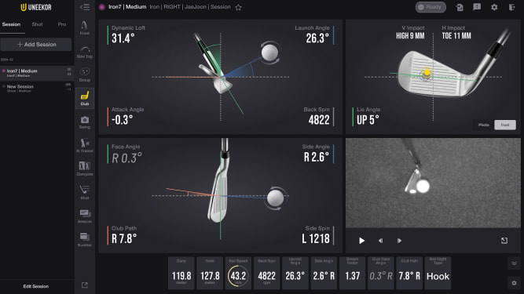Select the Iron7 | Medium session
Image resolution: width=524 pixels, height=294 pixels.
click(x=36, y=73)
